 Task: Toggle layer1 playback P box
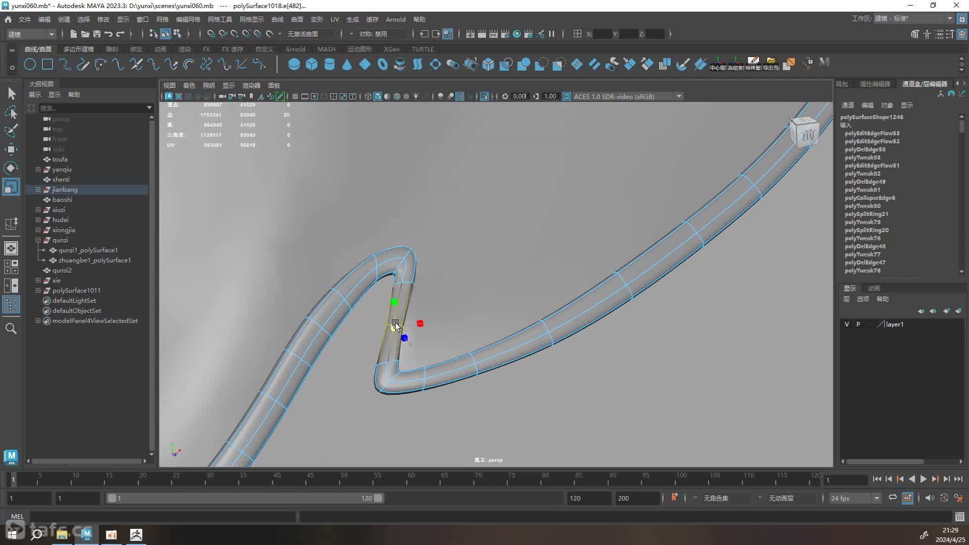tap(858, 324)
